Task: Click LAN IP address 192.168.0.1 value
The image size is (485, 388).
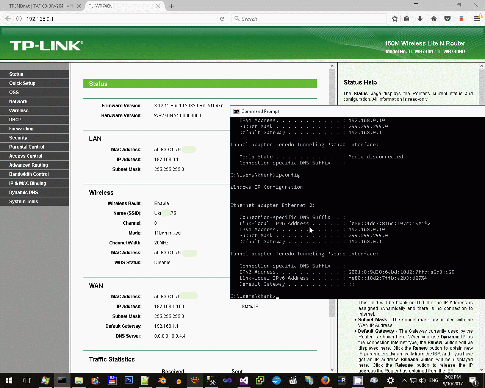Action: [166, 160]
